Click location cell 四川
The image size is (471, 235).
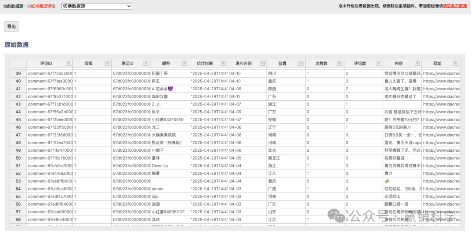(x=286, y=73)
